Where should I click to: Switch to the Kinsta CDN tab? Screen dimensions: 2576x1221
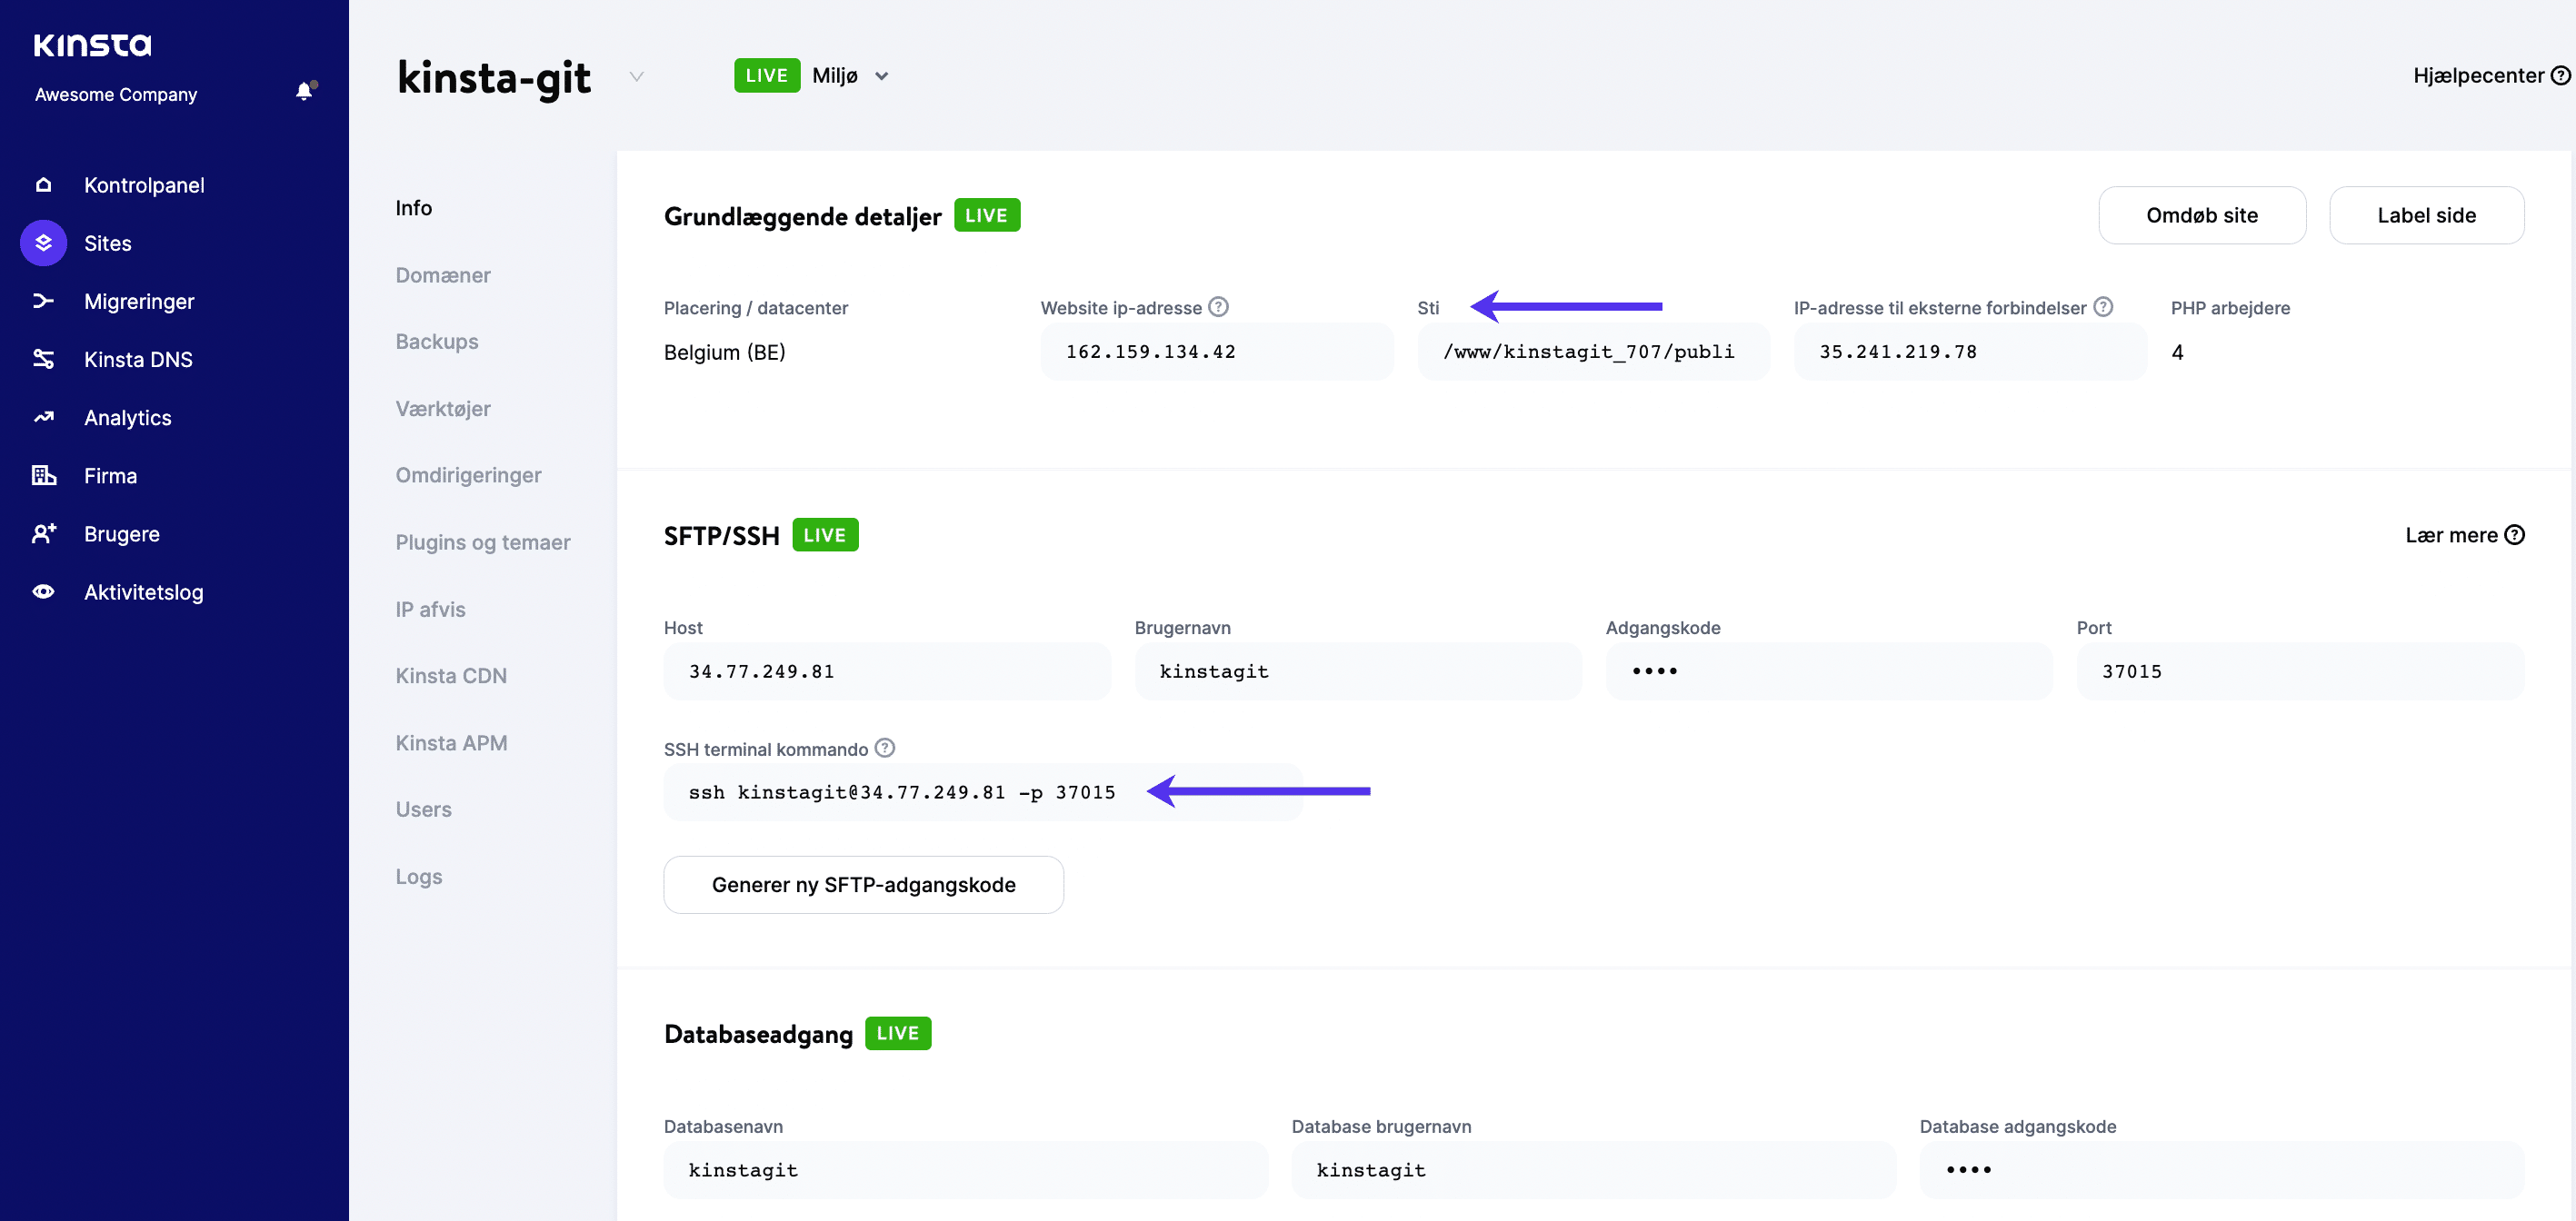tap(451, 675)
